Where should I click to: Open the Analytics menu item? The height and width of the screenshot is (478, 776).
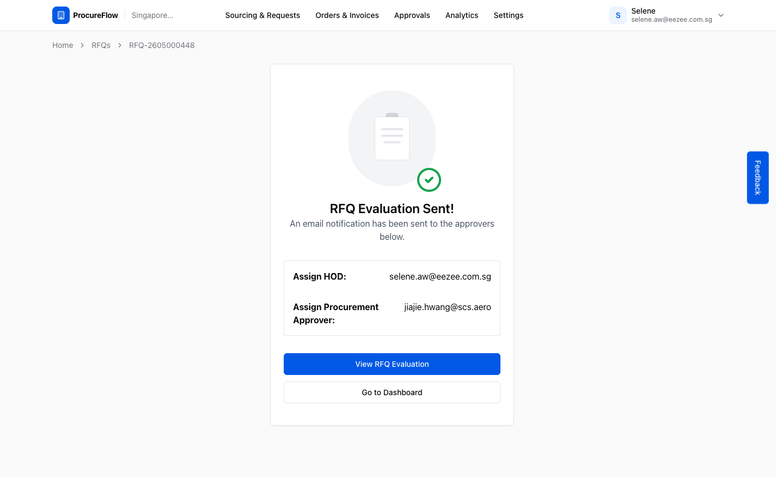[462, 15]
